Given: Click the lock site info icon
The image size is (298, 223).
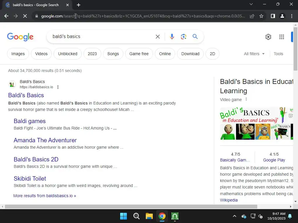Looking at the screenshot, I should click(37, 16).
